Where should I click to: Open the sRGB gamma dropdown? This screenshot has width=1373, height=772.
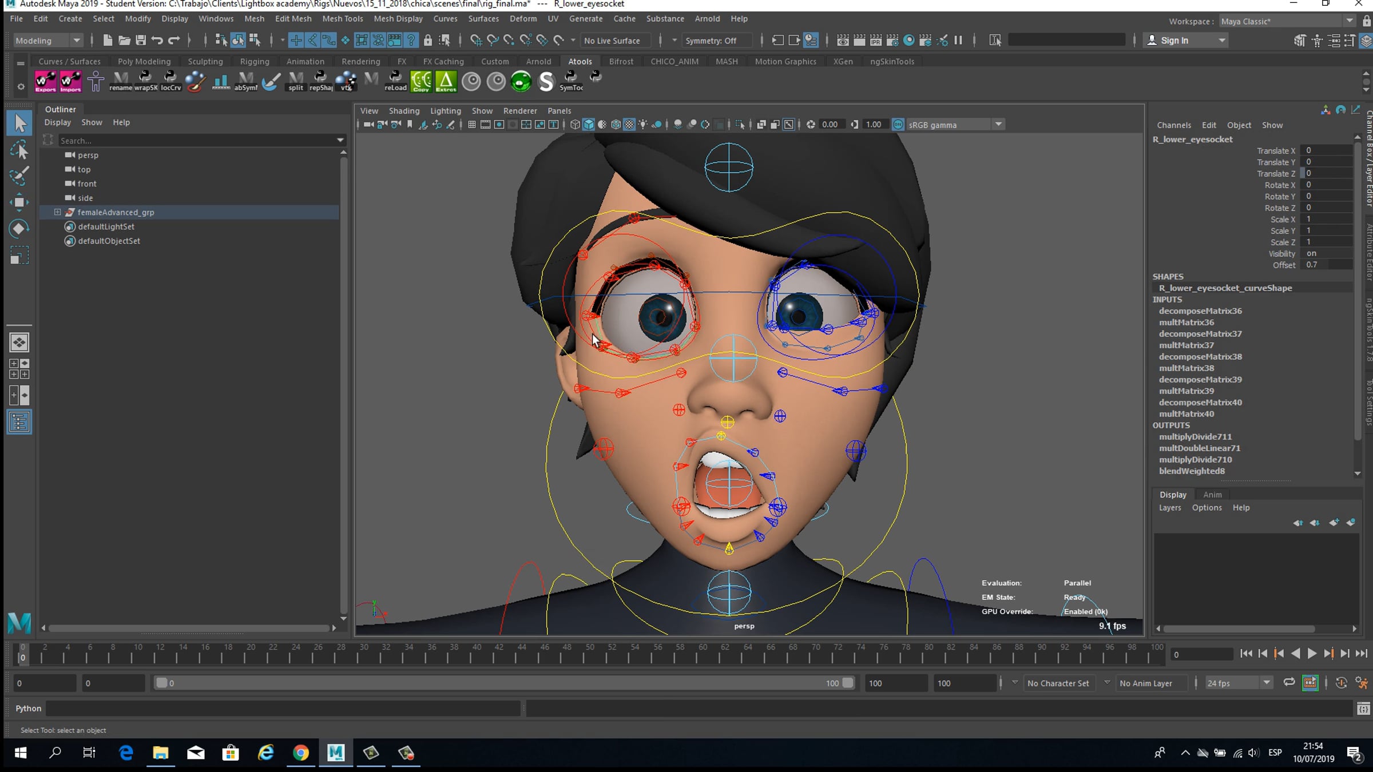click(955, 125)
